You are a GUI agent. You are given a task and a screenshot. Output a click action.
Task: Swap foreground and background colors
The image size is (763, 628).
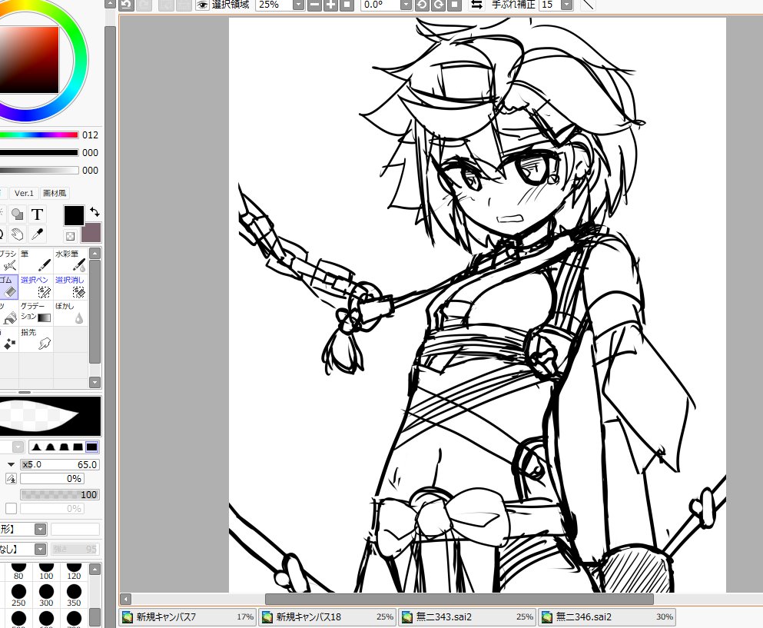tap(95, 212)
